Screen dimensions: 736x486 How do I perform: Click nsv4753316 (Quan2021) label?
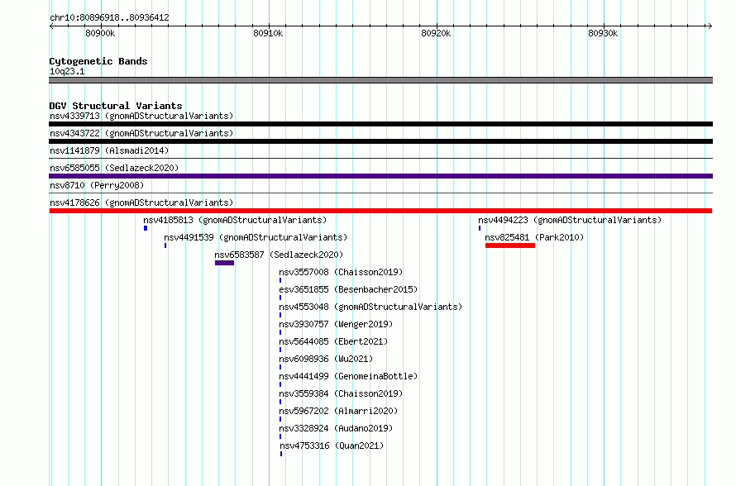pos(332,445)
